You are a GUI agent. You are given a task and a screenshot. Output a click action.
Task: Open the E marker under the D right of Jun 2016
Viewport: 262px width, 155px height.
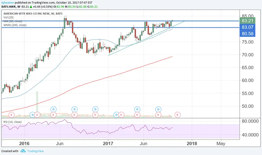74,115
